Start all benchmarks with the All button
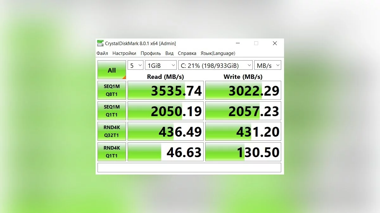The width and height of the screenshot is (380, 213). 112,70
